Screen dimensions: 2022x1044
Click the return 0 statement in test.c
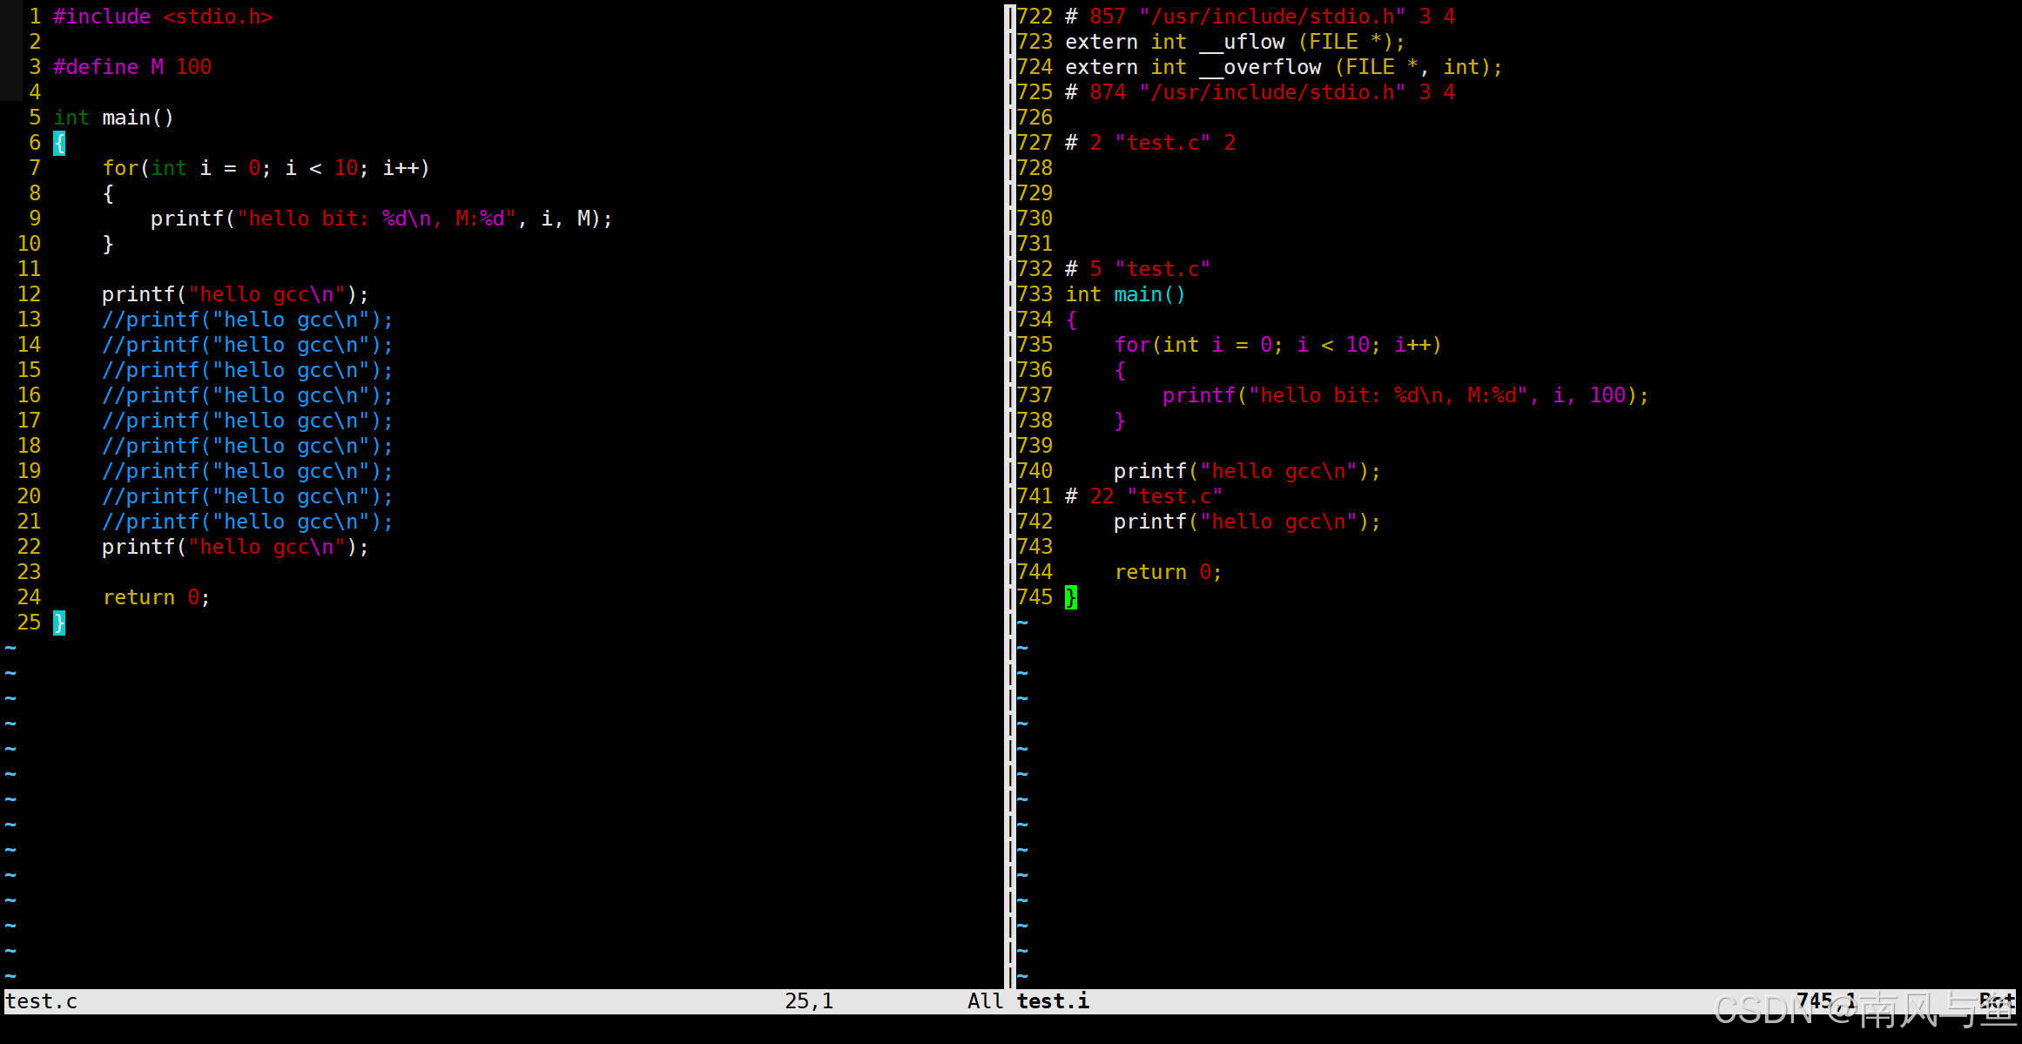[156, 597]
